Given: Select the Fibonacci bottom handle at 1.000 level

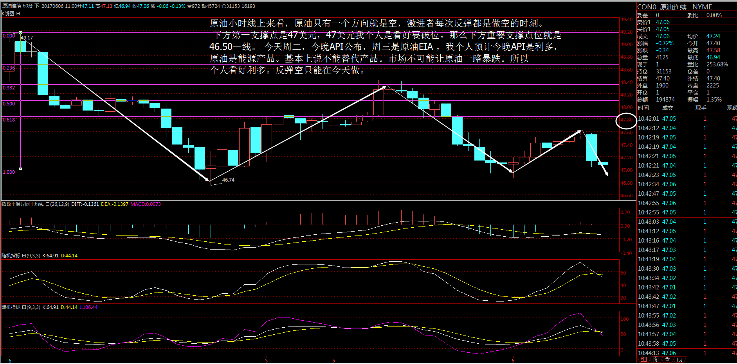Looking at the screenshot, I should click(20, 169).
